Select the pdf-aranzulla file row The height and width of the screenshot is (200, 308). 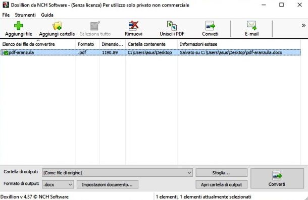[150, 52]
